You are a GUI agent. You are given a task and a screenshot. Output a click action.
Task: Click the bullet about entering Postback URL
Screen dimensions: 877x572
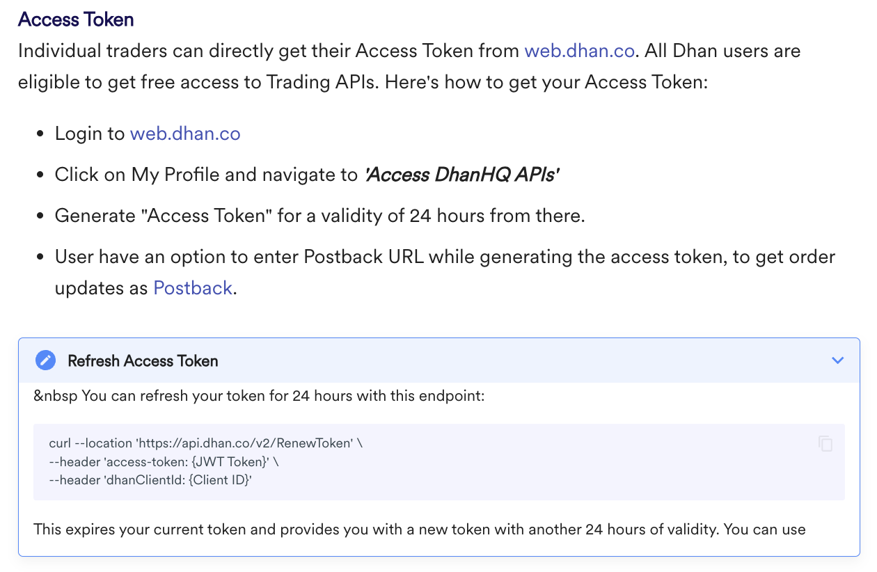pyautogui.click(x=444, y=257)
